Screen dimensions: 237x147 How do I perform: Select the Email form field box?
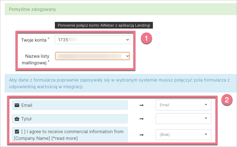(70, 105)
